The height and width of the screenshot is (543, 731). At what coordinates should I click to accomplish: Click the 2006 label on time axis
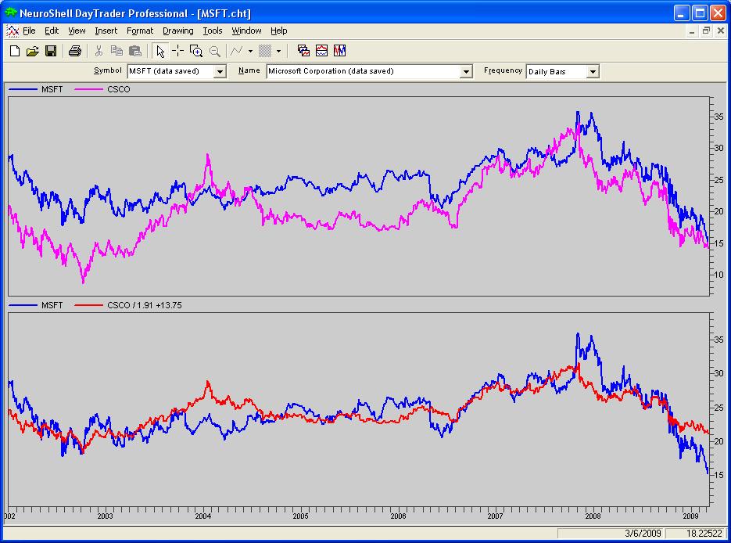(x=398, y=516)
